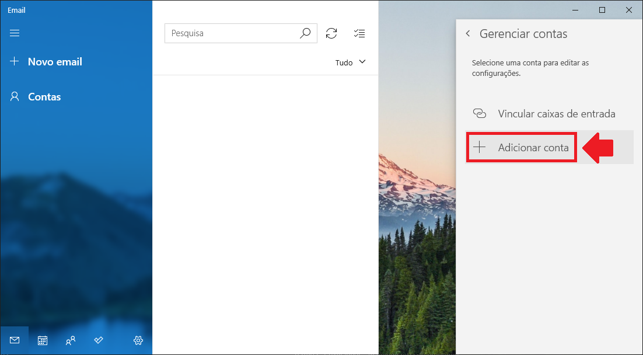Viewport: 643px width, 355px height.
Task: Click the magnifying glass search icon
Action: tap(305, 33)
